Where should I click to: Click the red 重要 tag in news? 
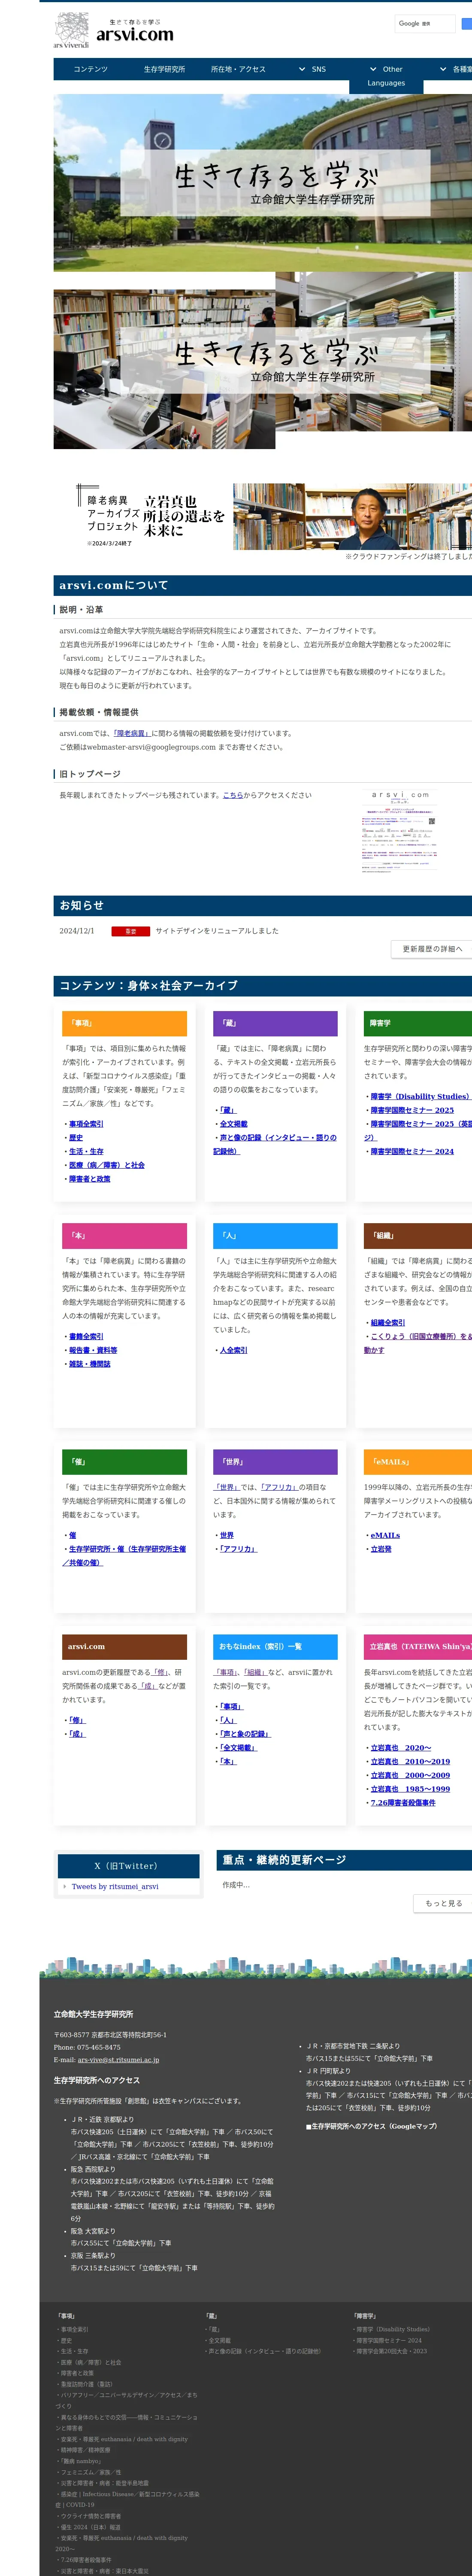pos(130,931)
